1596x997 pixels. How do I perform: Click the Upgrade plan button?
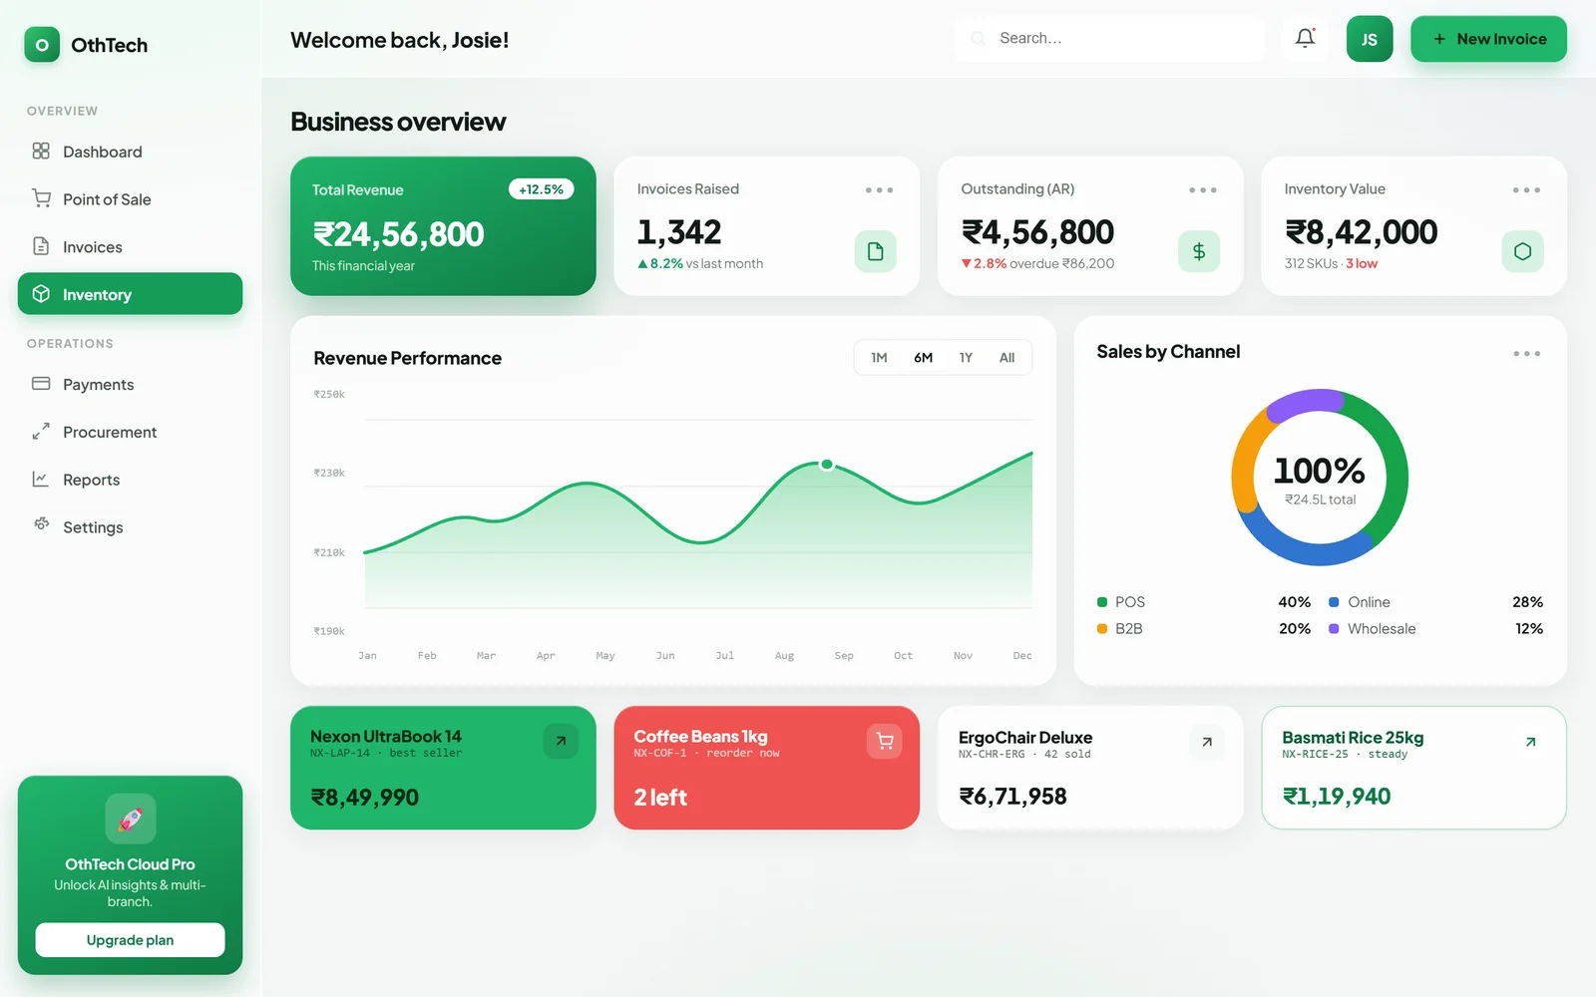coord(131,940)
